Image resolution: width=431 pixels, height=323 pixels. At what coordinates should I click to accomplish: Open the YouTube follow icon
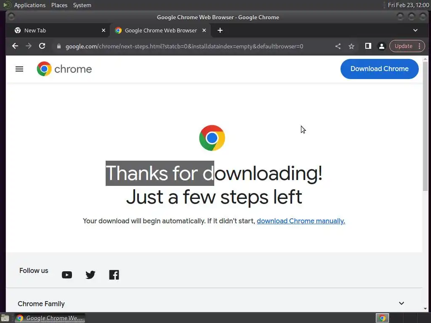click(x=67, y=275)
